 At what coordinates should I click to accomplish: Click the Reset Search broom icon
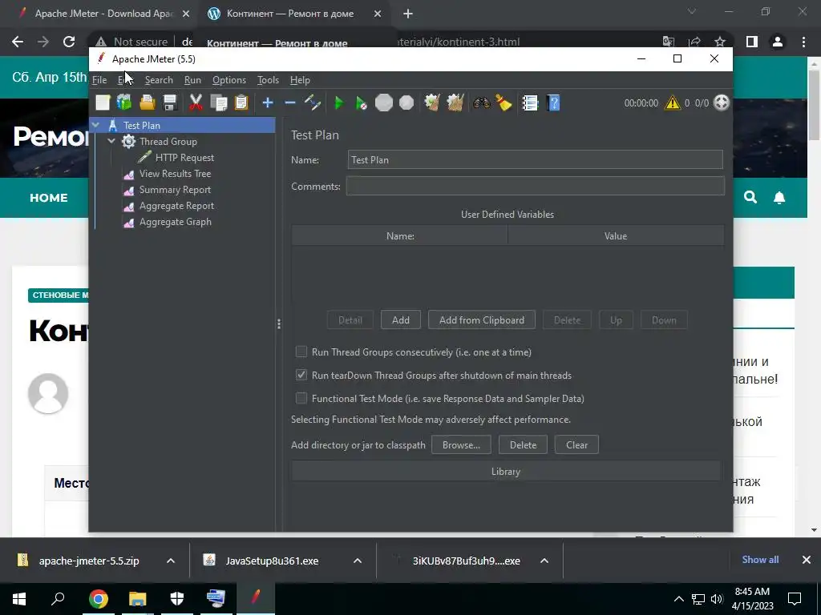[x=504, y=102]
